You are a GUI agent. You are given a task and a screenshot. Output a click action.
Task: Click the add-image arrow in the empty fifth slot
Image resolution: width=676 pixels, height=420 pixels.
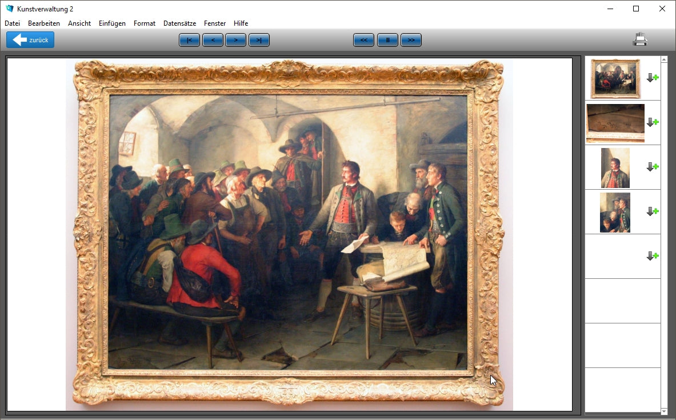[652, 256]
